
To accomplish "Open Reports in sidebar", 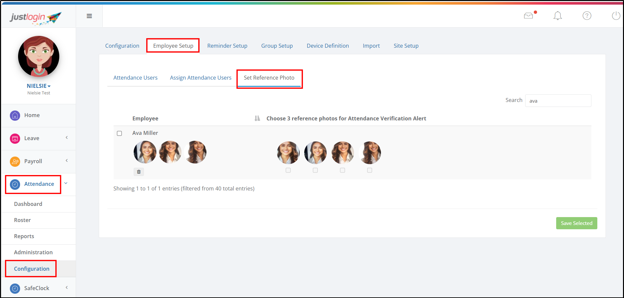I will [24, 236].
